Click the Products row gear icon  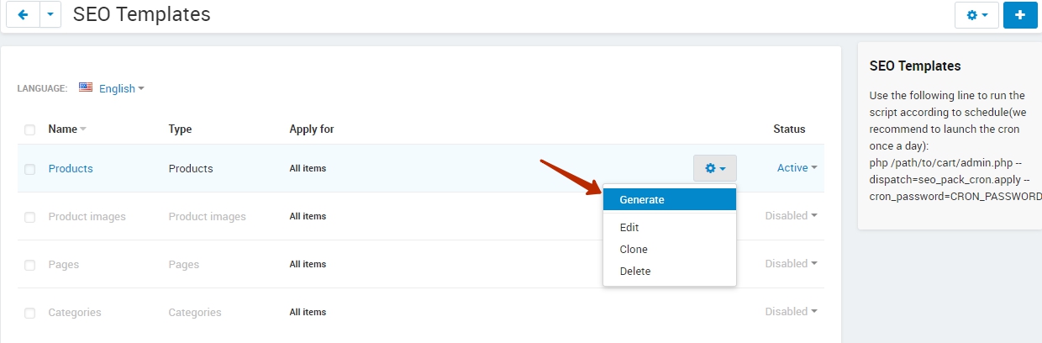tap(715, 168)
